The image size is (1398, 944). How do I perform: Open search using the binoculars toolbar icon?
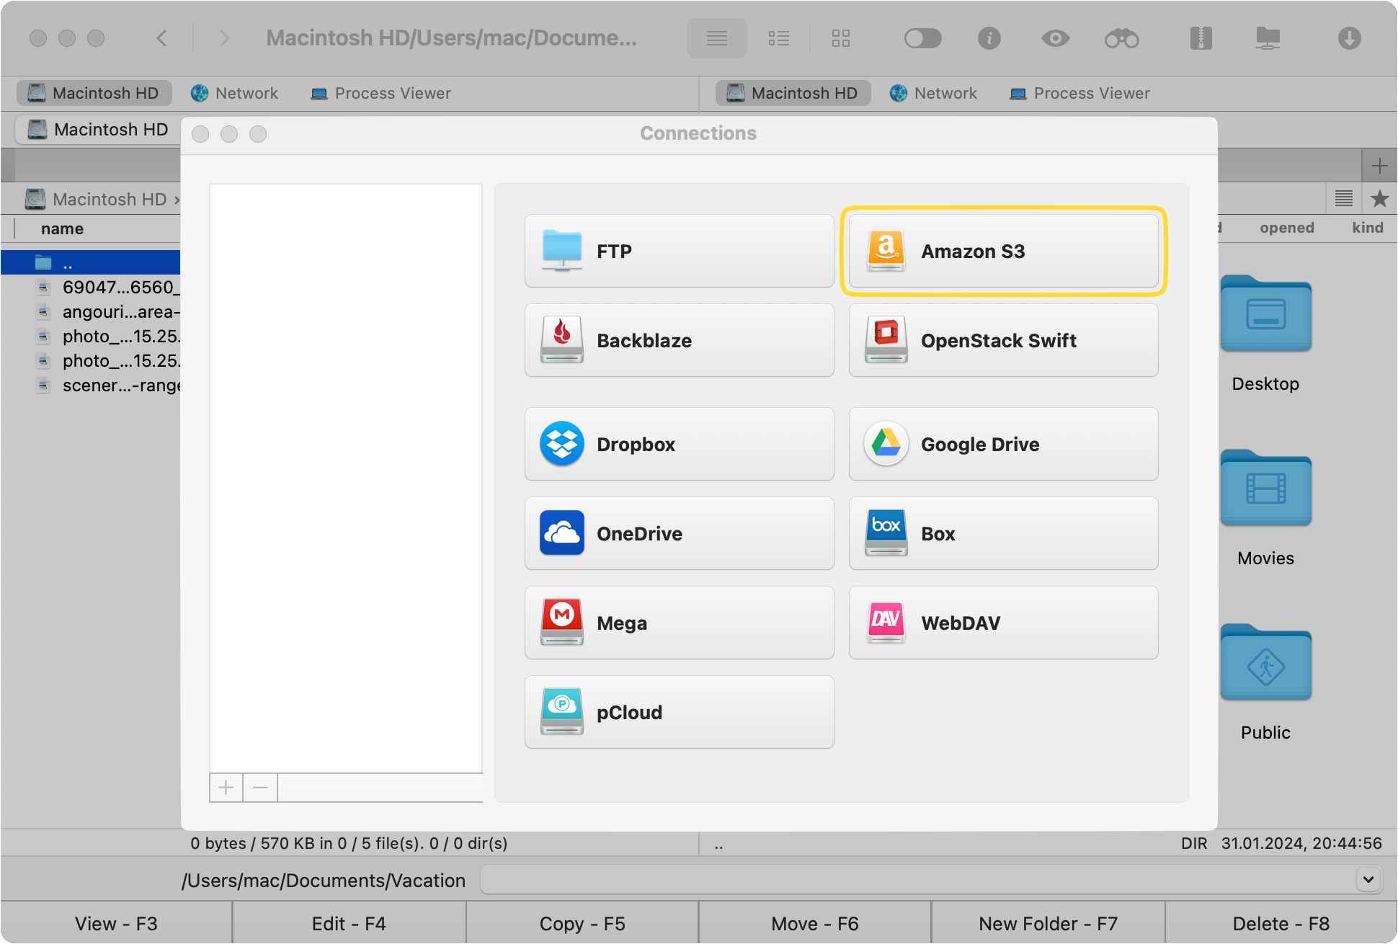coord(1121,38)
